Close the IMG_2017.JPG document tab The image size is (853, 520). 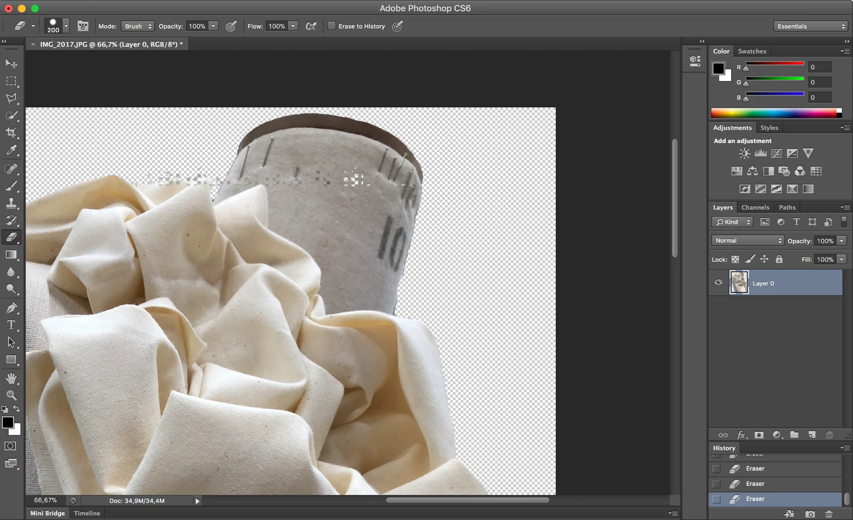click(x=33, y=44)
